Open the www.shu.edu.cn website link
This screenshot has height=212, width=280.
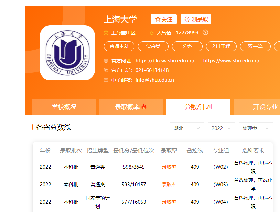coord(231,61)
